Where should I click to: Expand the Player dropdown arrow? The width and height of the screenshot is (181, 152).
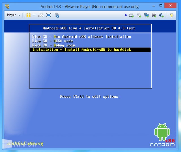(x=19, y=15)
